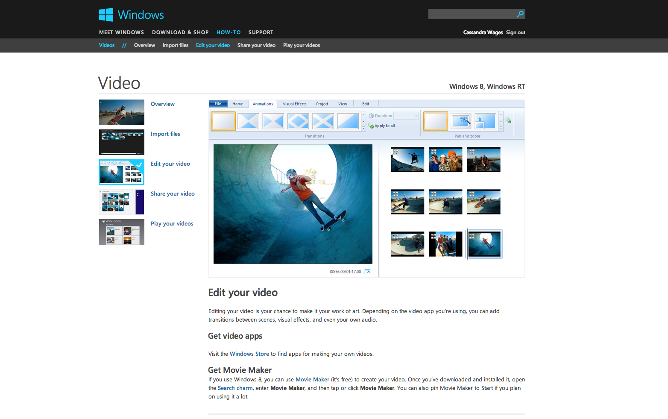Viewport: 668px width, 419px height.
Task: Click the Cassandra Wages account name
Action: tap(483, 32)
